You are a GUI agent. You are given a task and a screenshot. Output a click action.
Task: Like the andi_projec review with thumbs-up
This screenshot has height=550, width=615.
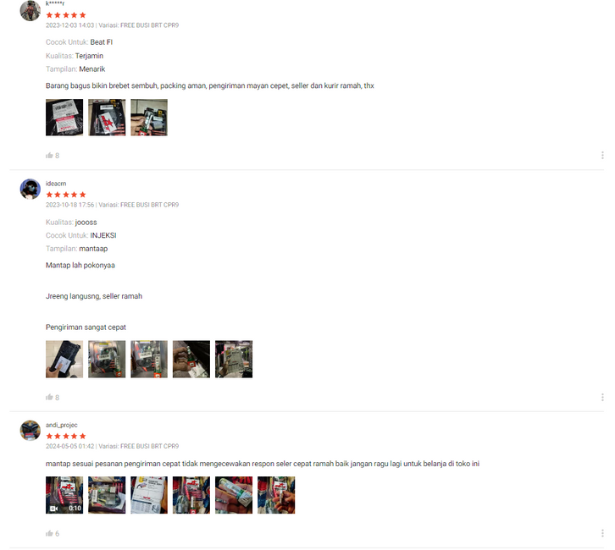49,533
